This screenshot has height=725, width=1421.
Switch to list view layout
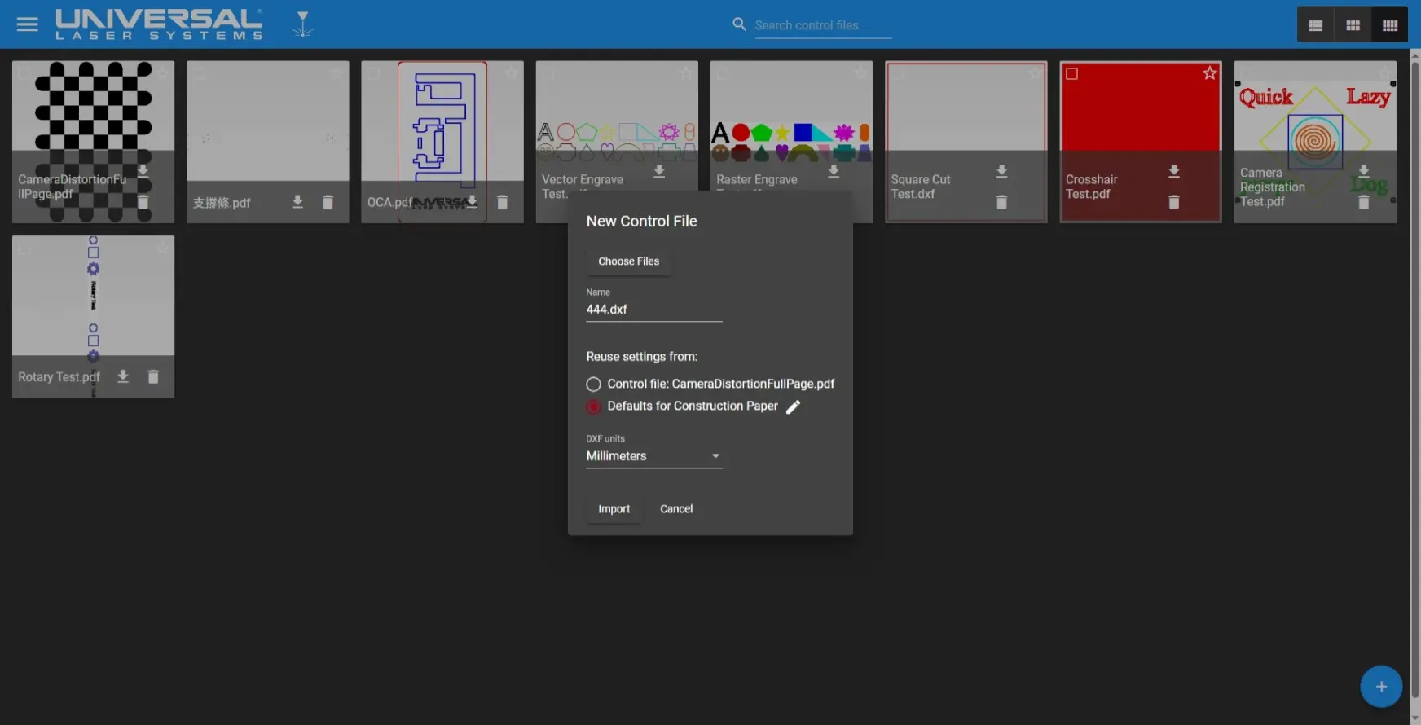1315,25
